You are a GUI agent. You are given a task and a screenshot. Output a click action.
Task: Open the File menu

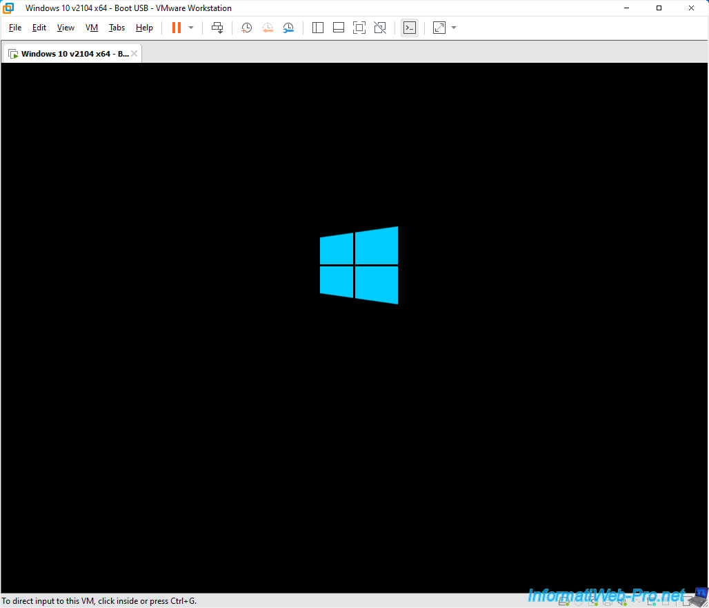coord(15,28)
